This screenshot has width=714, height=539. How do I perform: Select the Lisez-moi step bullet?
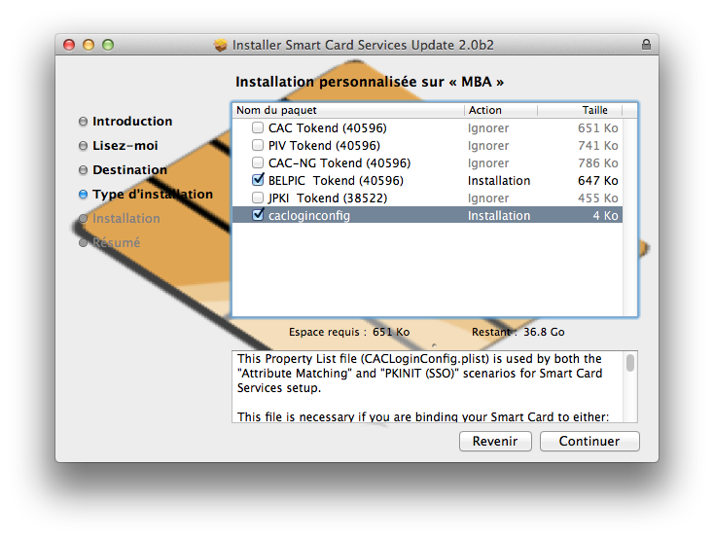84,146
